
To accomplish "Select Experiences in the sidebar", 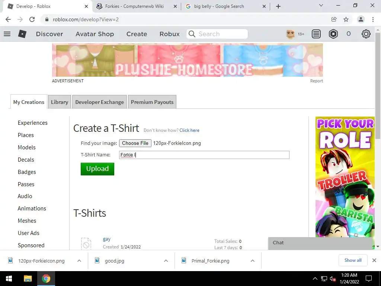I will 33,123.
